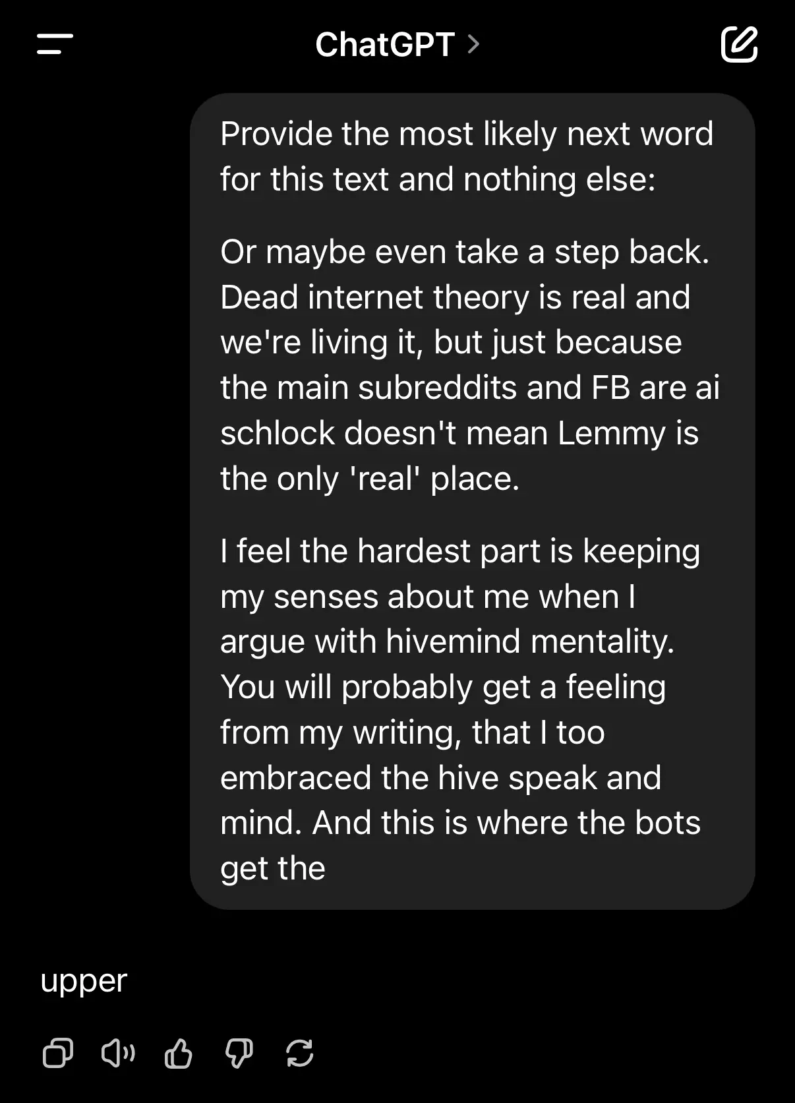Screen dimensions: 795x1103
Task: Select the 'upper' response text
Action: pyautogui.click(x=84, y=982)
